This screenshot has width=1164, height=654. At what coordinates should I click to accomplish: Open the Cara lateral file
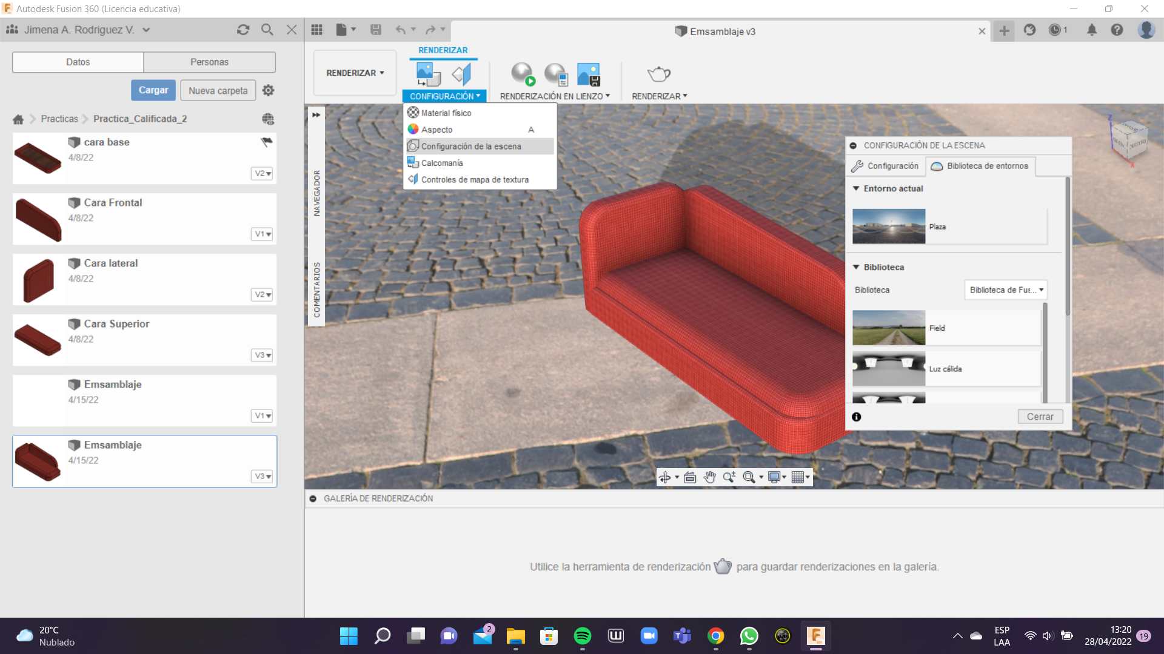point(144,279)
